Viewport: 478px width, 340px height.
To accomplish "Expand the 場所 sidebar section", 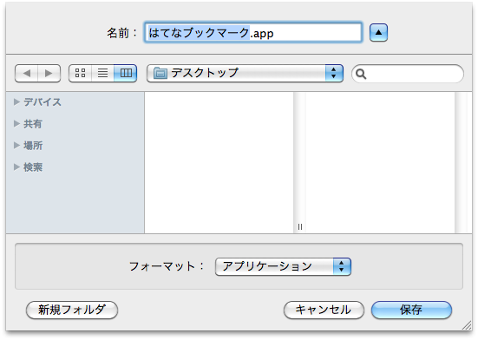I will 16,146.
